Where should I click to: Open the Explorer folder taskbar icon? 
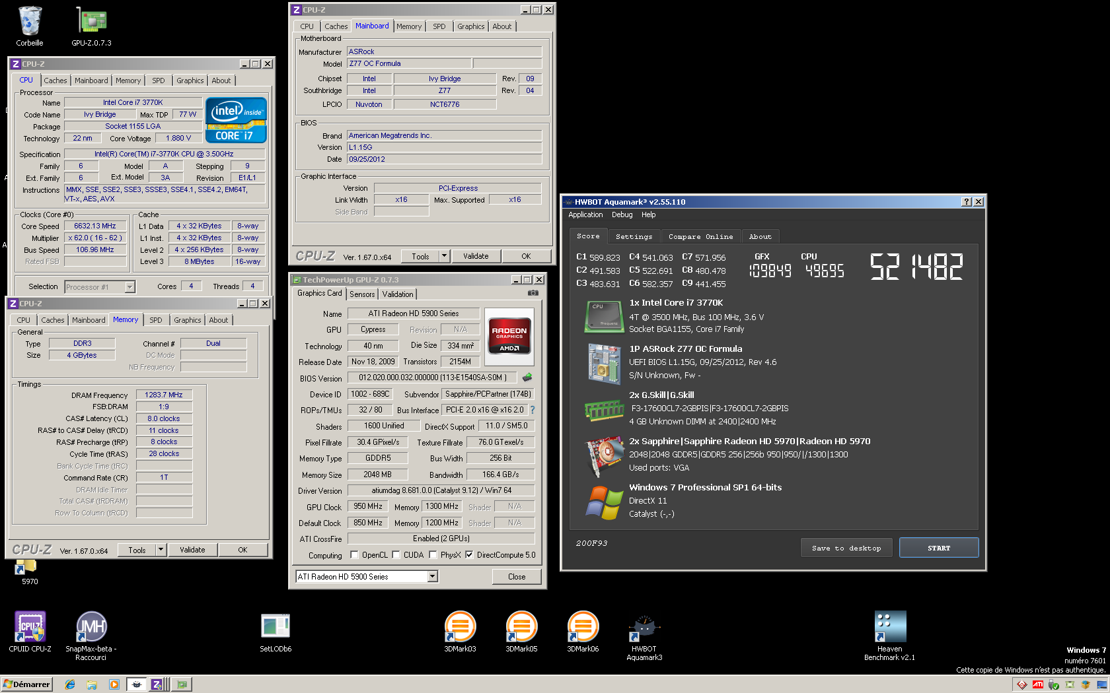tap(92, 684)
